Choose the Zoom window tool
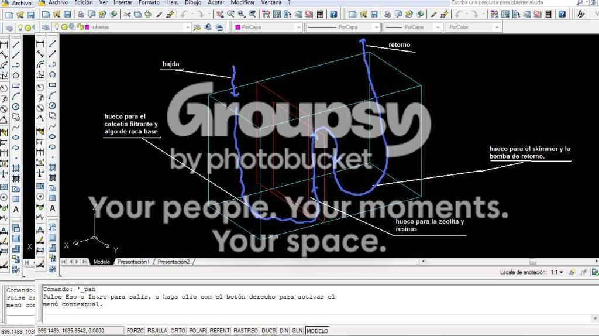This screenshot has height=336, width=599. pos(242,15)
